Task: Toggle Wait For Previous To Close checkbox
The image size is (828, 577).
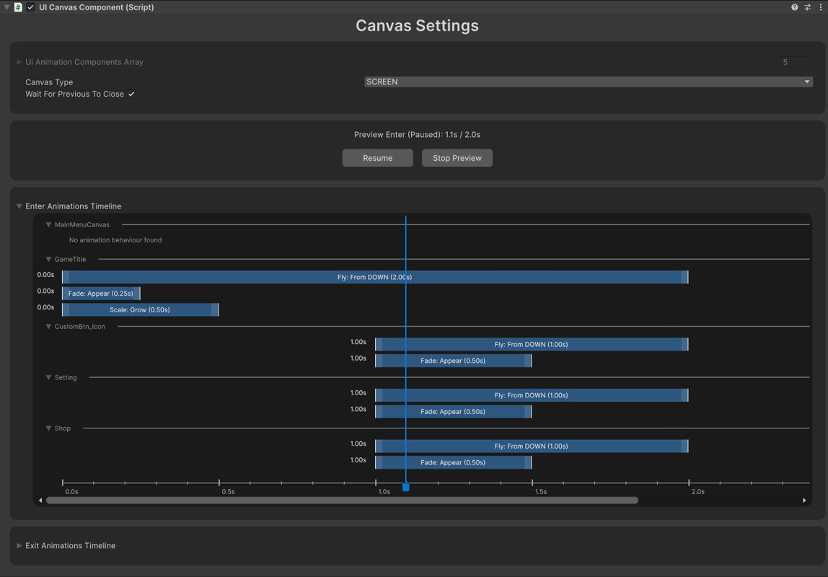Action: point(131,94)
